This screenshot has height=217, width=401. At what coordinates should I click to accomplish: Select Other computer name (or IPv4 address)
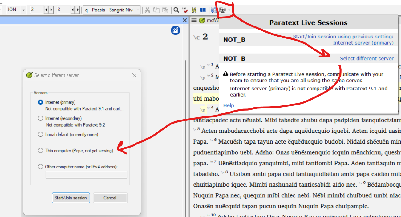40,167
